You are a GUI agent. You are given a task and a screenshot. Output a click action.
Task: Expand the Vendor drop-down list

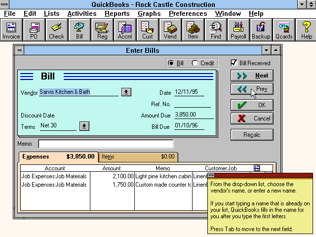pos(126,92)
